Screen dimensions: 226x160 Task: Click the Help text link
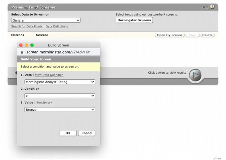pos(205,7)
